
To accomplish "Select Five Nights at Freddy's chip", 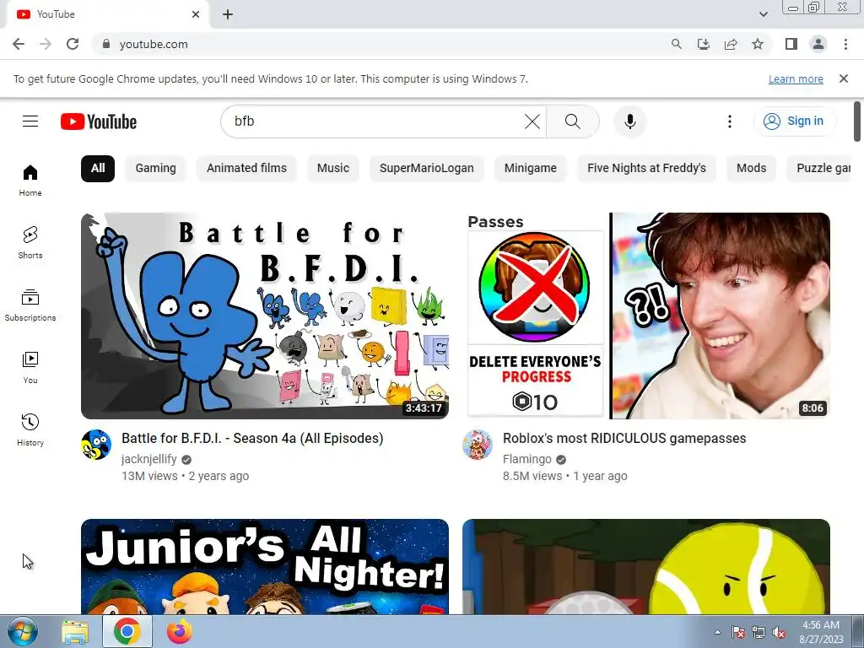I will tap(646, 168).
